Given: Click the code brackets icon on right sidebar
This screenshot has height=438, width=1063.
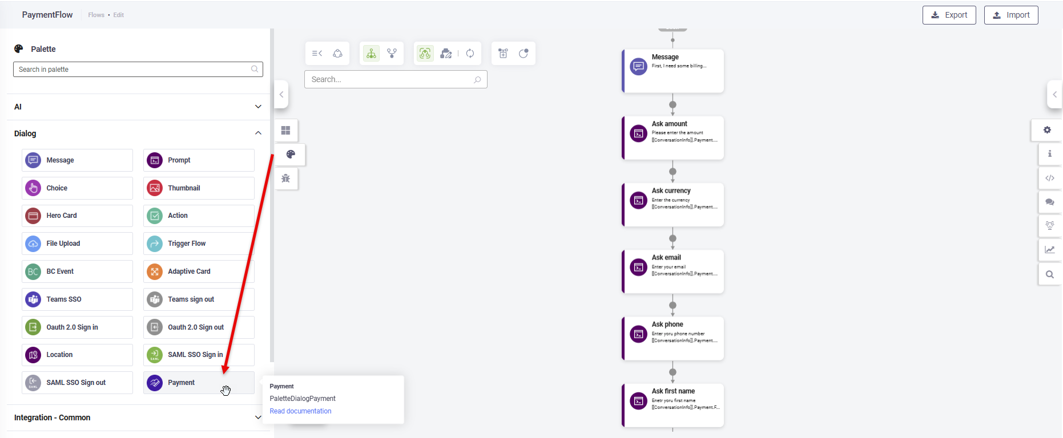Looking at the screenshot, I should 1049,178.
